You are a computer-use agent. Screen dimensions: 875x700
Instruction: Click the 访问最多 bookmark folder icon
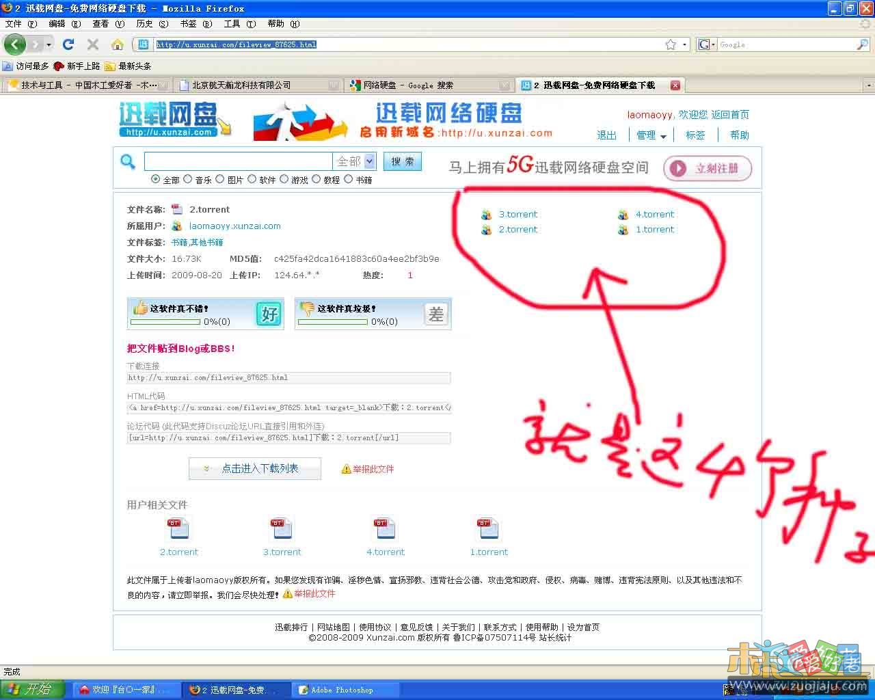tap(8, 66)
